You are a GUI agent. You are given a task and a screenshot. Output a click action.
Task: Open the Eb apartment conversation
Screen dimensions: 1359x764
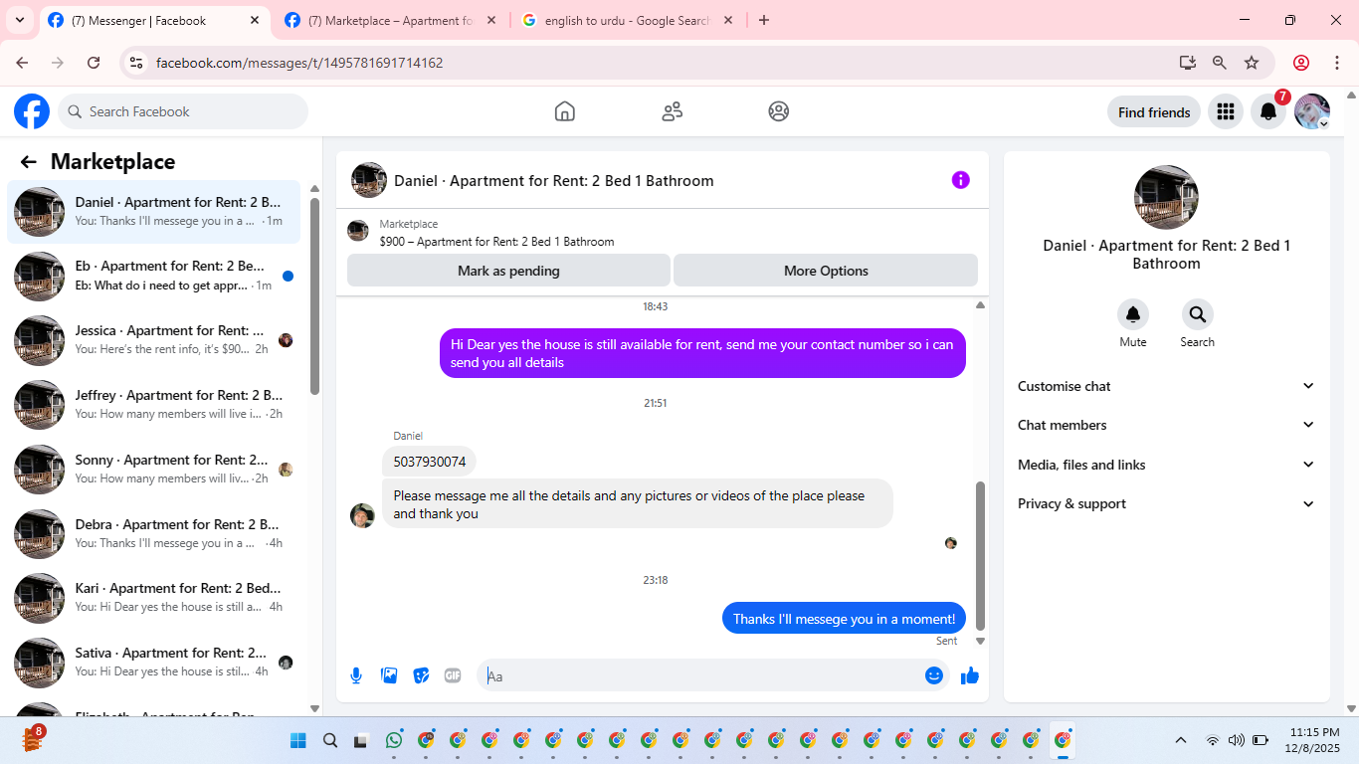point(154,276)
